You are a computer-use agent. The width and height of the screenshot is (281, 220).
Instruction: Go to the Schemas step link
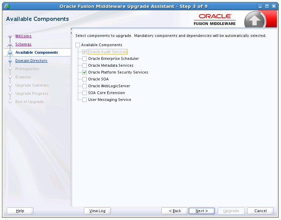click(23, 44)
